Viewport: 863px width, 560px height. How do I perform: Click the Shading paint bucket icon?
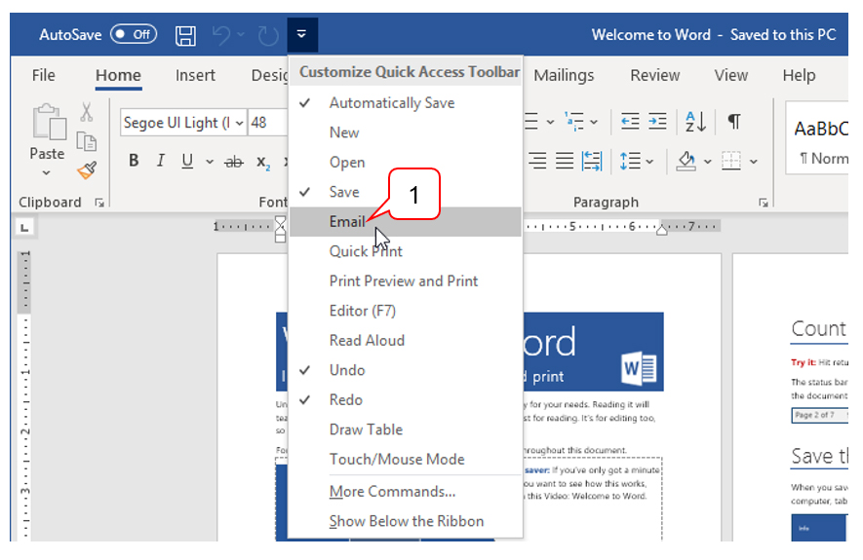686,161
